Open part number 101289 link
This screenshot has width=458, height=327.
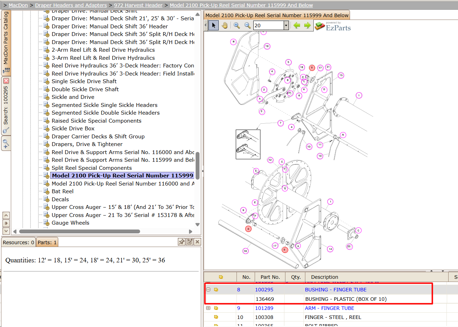point(264,308)
